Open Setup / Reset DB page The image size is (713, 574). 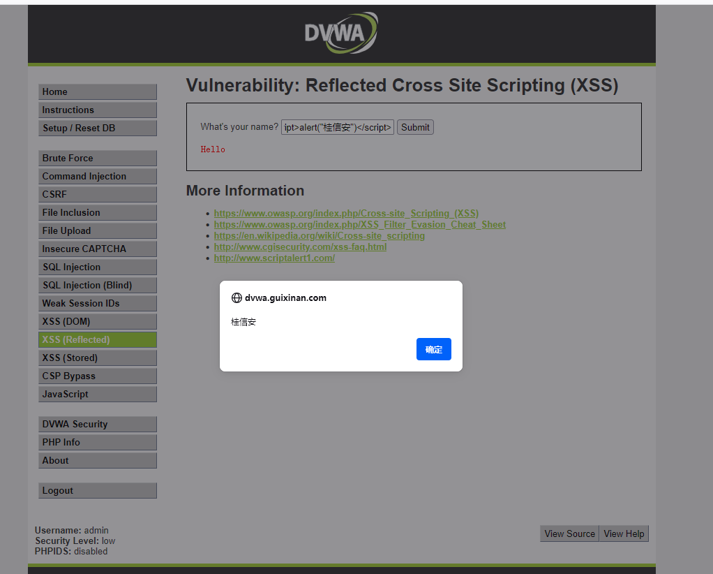tap(97, 128)
